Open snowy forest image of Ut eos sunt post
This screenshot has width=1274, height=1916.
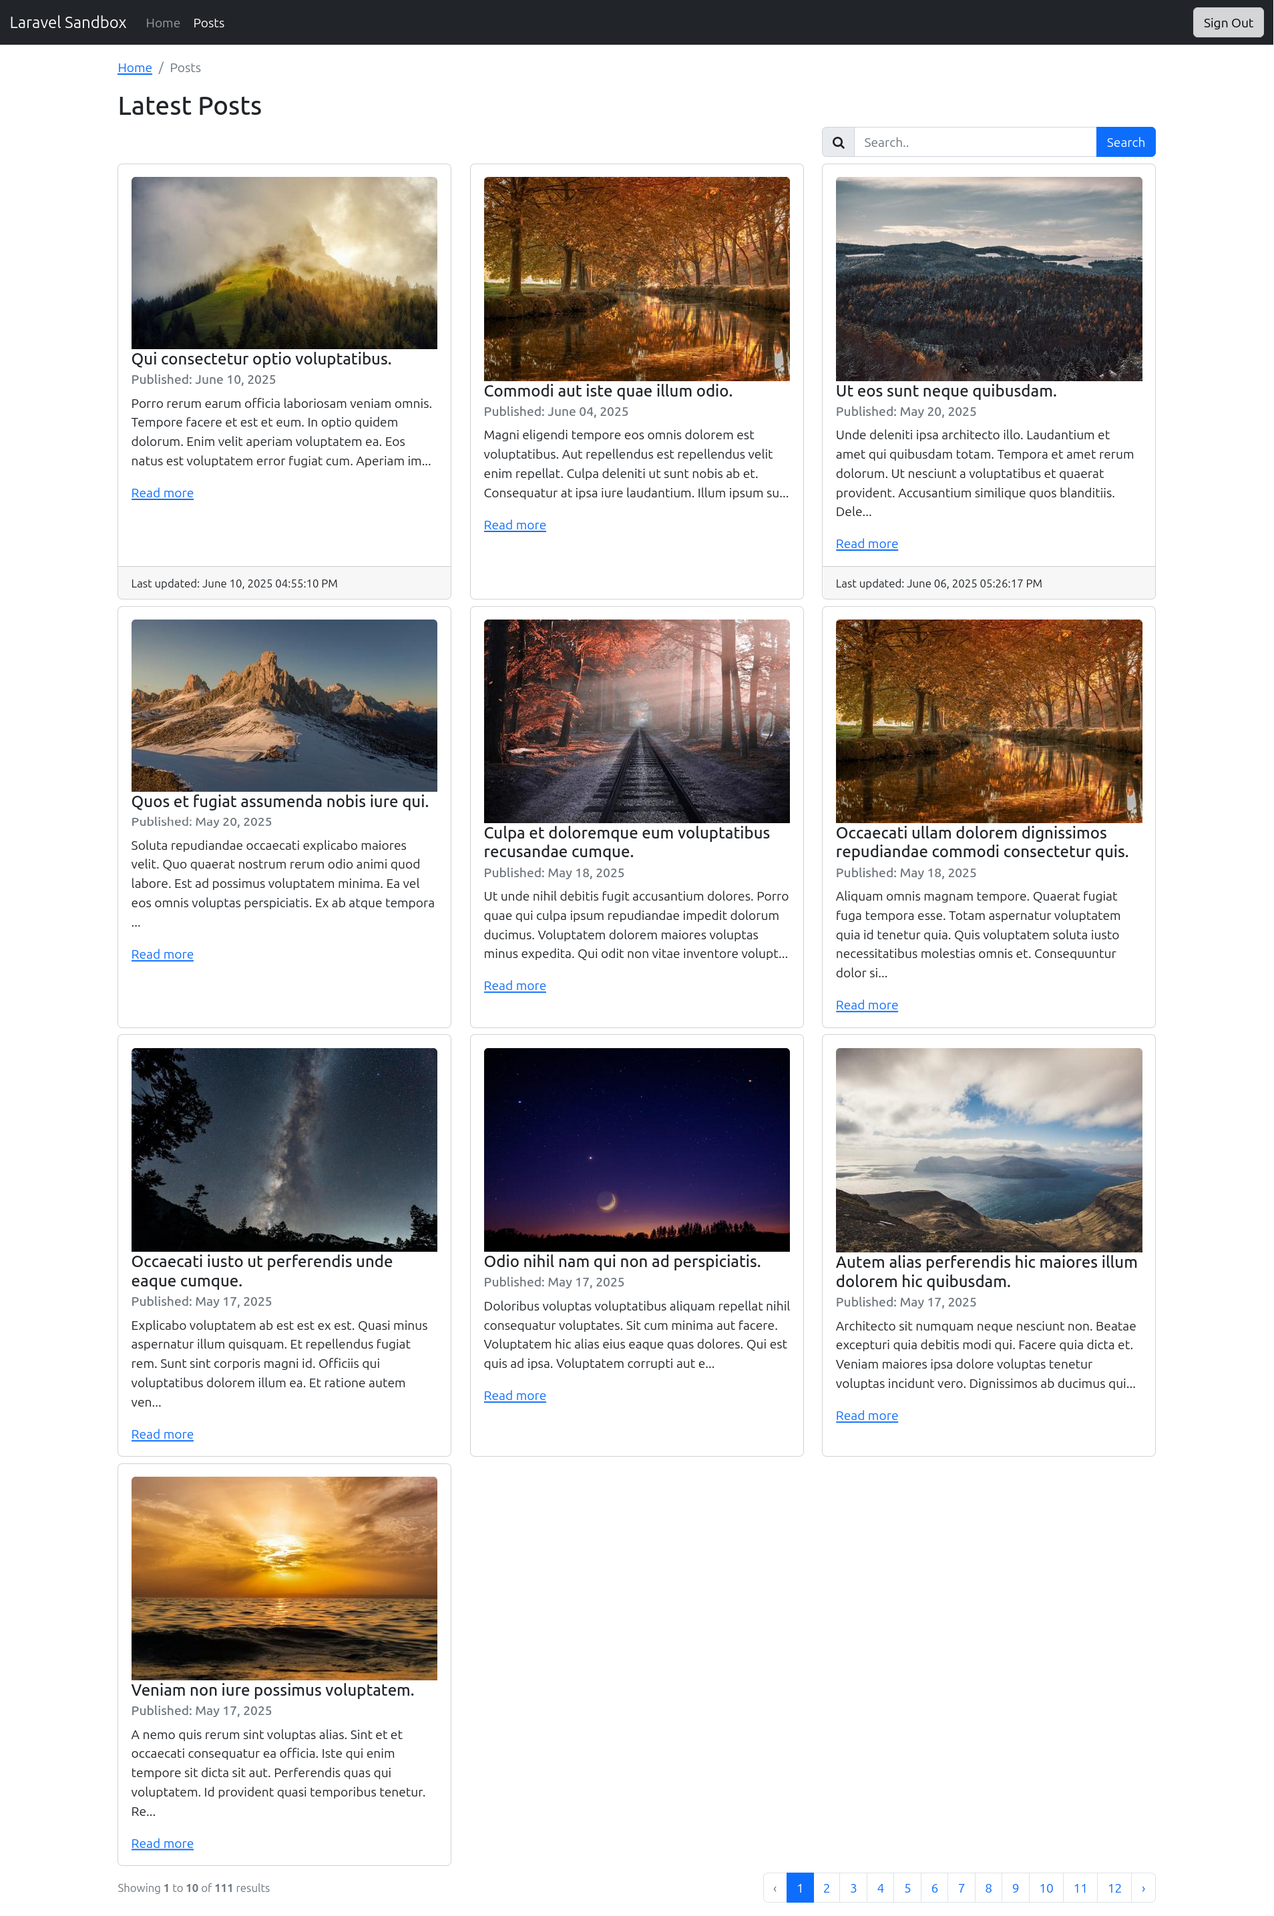coord(989,278)
